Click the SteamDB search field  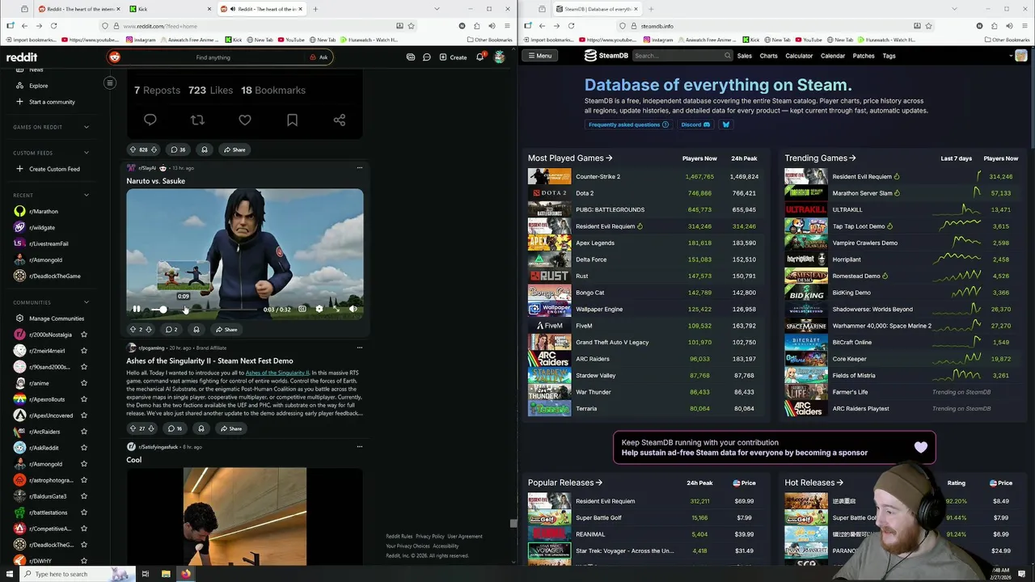[682, 56]
